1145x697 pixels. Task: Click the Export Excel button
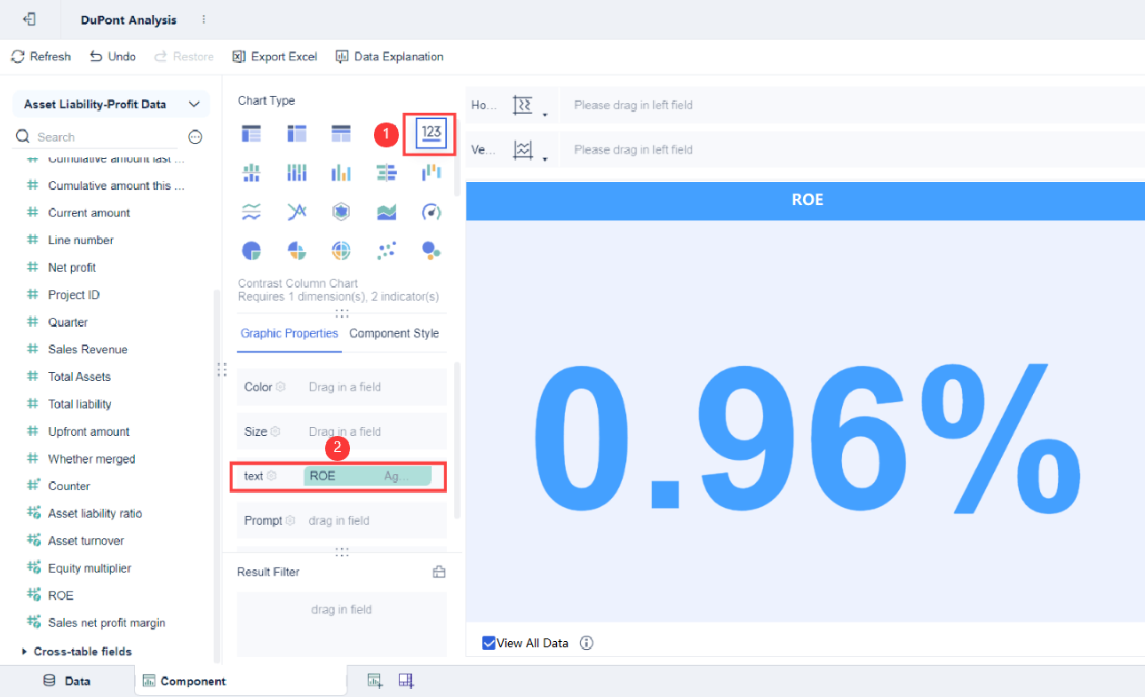[274, 56]
